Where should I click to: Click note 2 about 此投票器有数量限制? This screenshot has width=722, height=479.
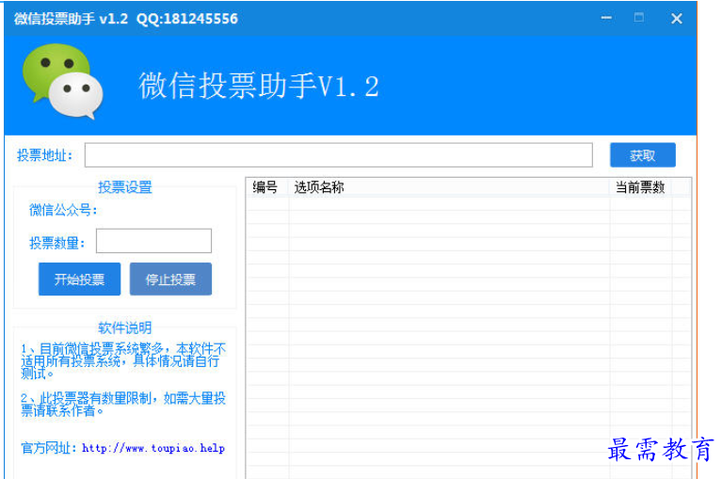(x=123, y=404)
